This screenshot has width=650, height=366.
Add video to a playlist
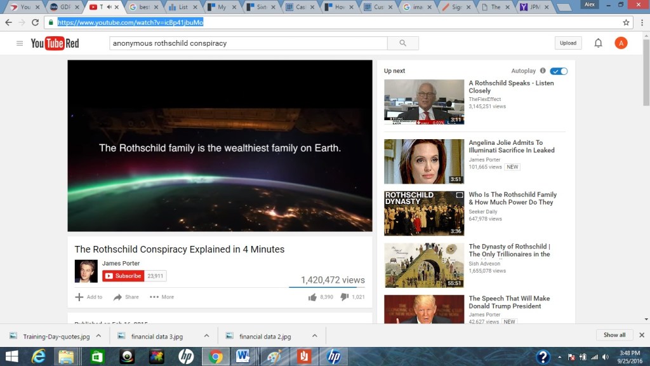89,297
